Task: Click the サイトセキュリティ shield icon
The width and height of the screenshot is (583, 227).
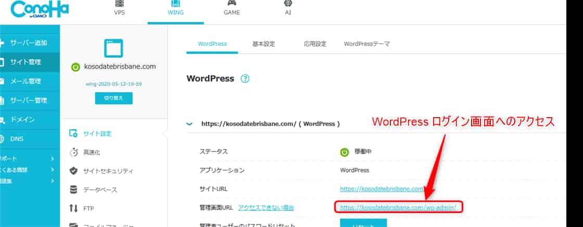Action: click(73, 171)
